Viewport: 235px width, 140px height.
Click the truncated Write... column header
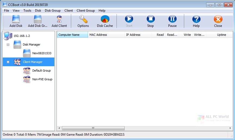(x=199, y=35)
